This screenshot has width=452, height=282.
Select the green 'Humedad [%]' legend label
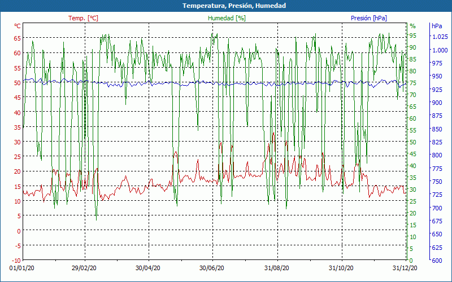227,18
